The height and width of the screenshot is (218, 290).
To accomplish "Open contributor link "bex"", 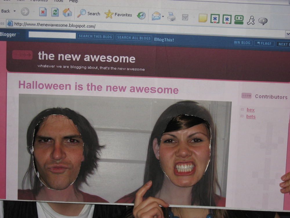I will coord(251,110).
